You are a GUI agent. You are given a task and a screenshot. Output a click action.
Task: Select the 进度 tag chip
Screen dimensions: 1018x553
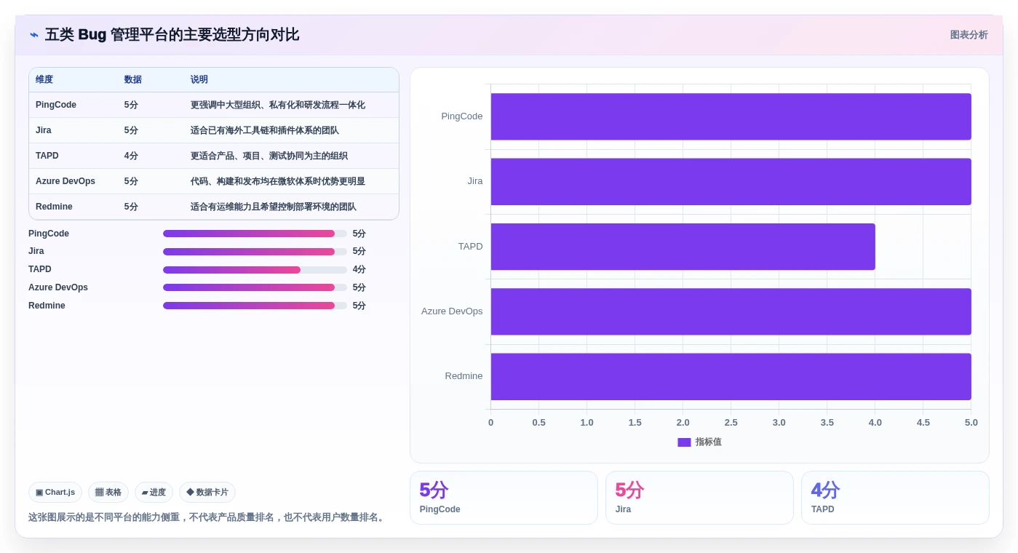(154, 493)
